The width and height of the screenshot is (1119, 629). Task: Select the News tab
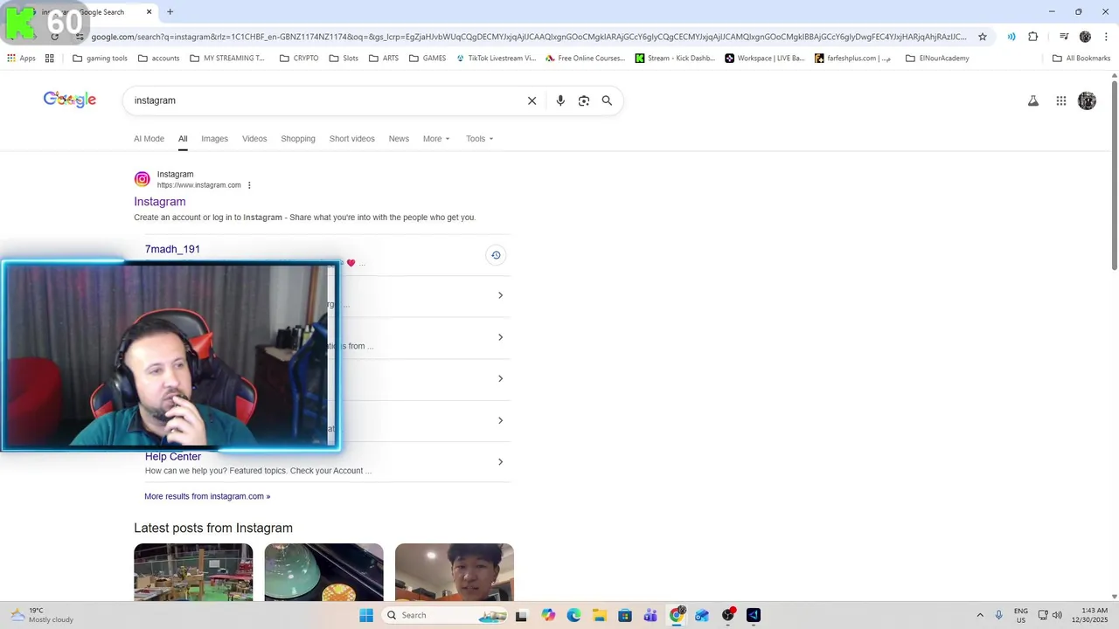pos(399,139)
